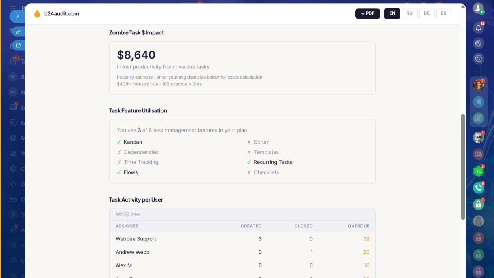Open the user profile avatar at top right
Image resolution: width=494 pixels, height=278 pixels.
pos(478,8)
